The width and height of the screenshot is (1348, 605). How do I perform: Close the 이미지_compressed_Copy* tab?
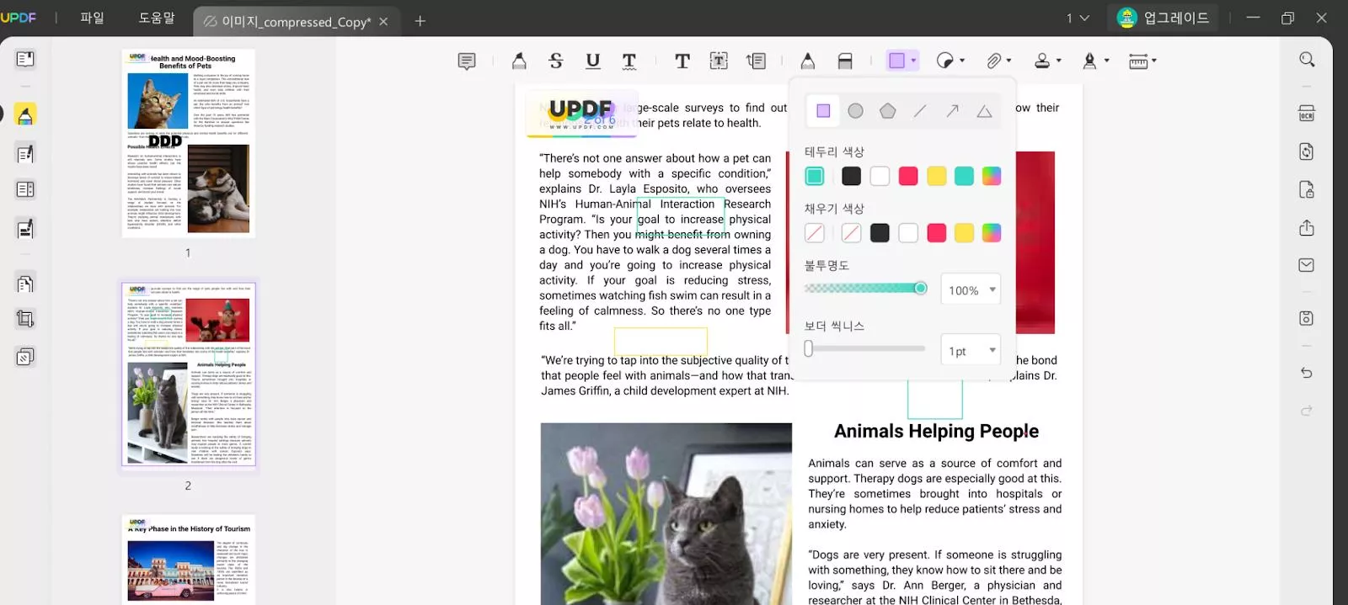pos(383,21)
